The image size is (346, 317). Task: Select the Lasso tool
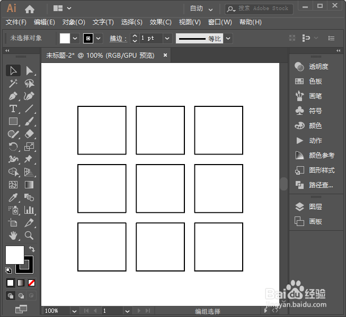coord(29,84)
